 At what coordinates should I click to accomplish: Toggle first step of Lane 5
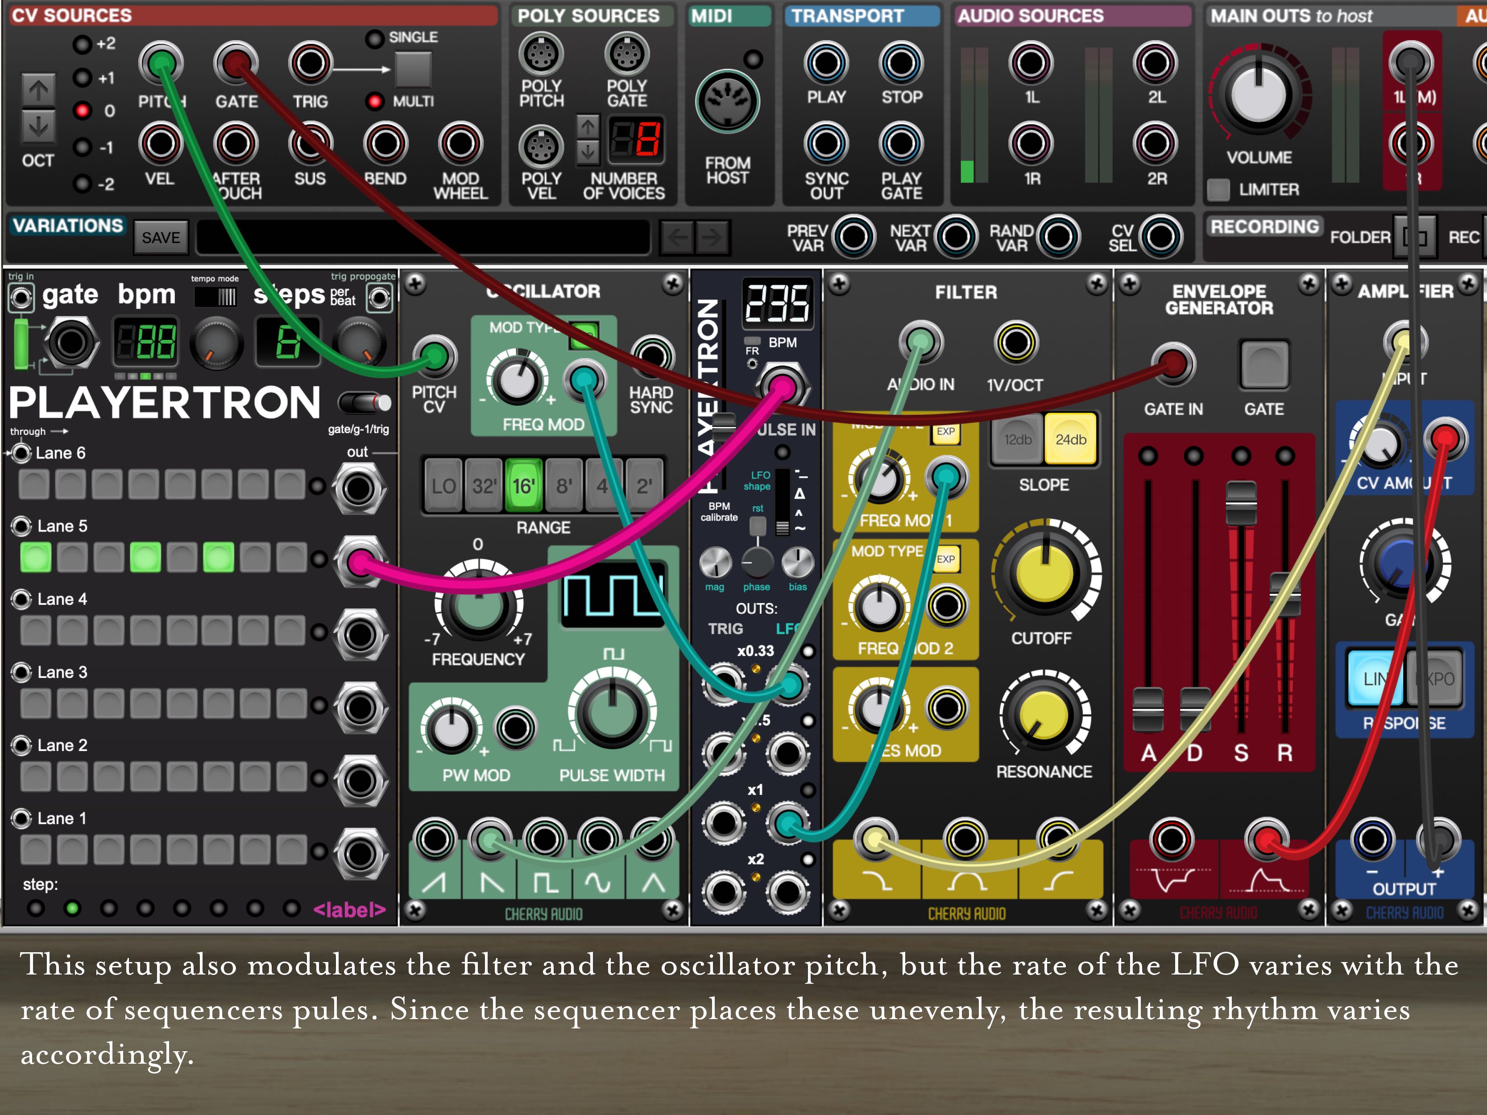[x=36, y=557]
